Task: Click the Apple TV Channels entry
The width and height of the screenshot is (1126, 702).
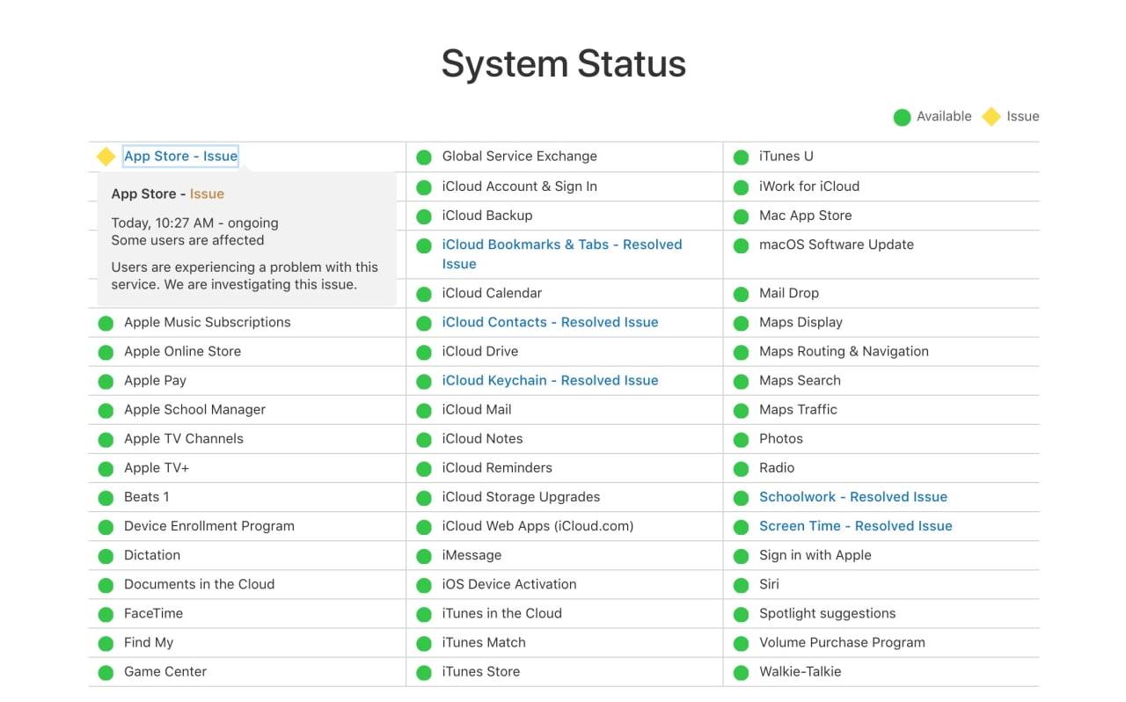Action: tap(184, 439)
